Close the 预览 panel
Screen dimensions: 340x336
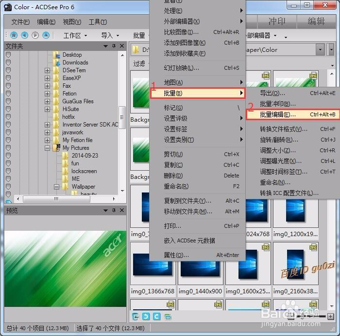click(x=122, y=210)
